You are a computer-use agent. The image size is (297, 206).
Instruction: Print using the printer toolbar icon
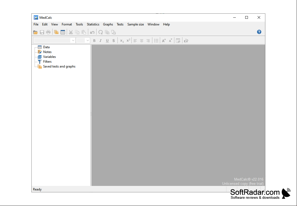48,32
